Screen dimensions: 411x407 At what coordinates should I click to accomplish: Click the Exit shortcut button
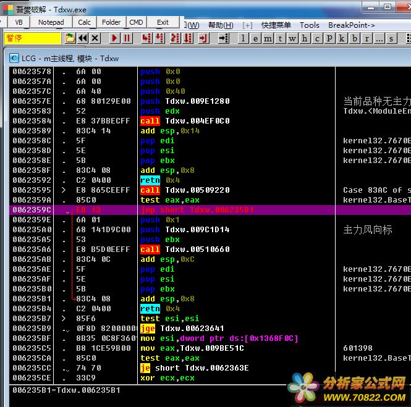pyautogui.click(x=163, y=22)
